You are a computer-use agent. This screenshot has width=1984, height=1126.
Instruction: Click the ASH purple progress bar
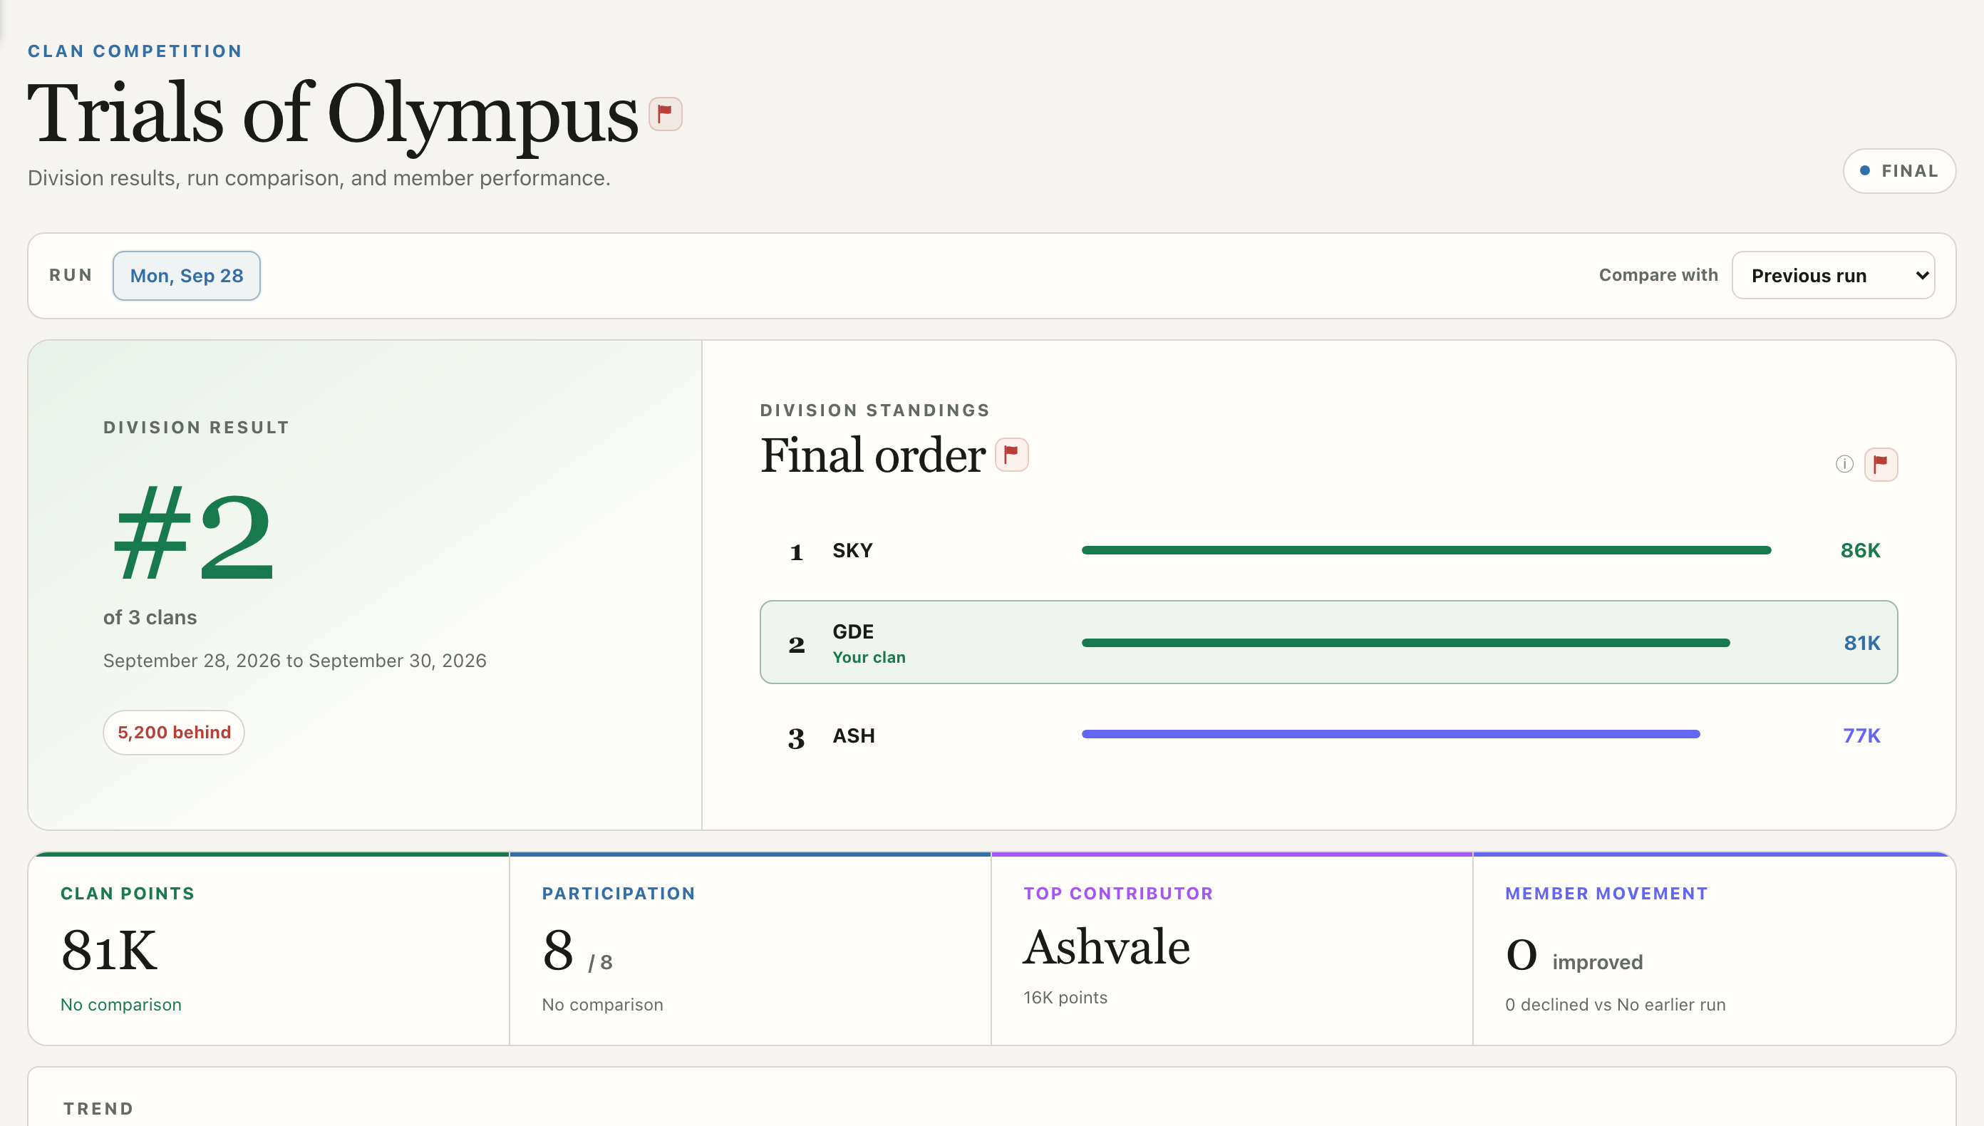pos(1390,735)
